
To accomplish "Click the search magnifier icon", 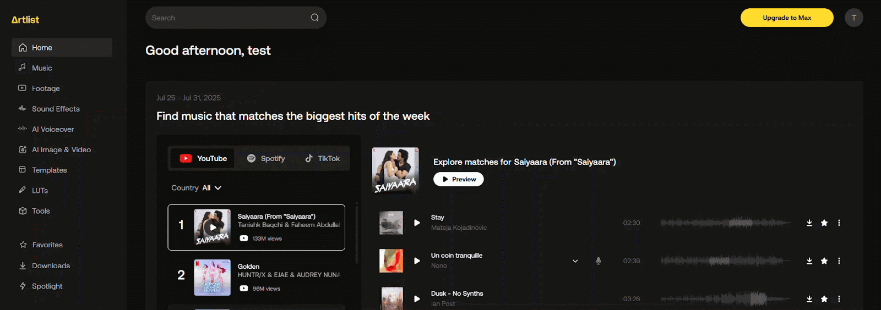I will pyautogui.click(x=314, y=18).
